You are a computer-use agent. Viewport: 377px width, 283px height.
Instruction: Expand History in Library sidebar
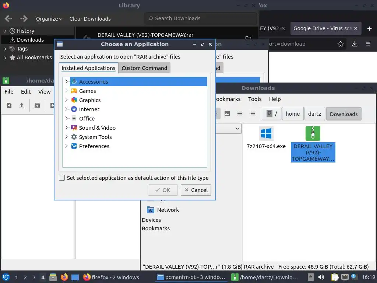pyautogui.click(x=5, y=31)
